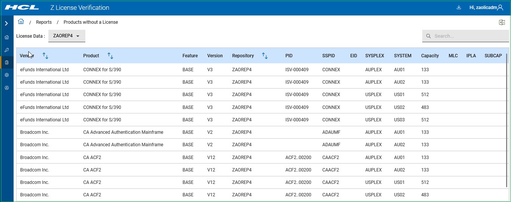This screenshot has height=202, width=511.
Task: Open the License Data ZAOREP4 dropdown
Action: [x=67, y=36]
